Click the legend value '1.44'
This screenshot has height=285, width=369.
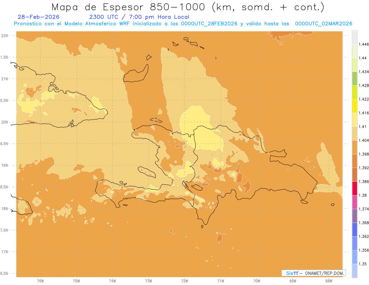[363, 58]
